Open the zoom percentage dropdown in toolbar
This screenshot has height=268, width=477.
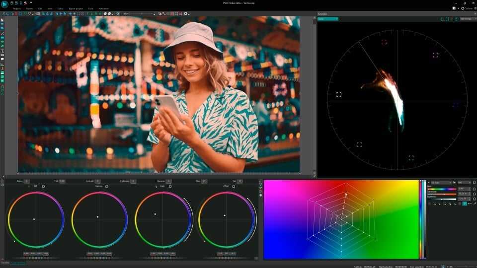125,13
